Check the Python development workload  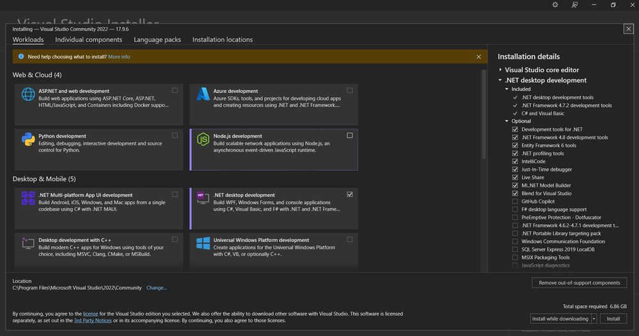click(175, 136)
